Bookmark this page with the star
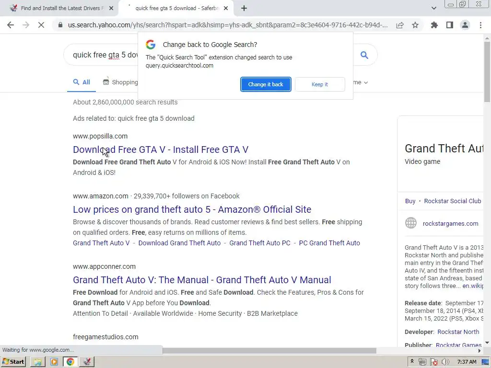This screenshot has width=491, height=368. (415, 25)
